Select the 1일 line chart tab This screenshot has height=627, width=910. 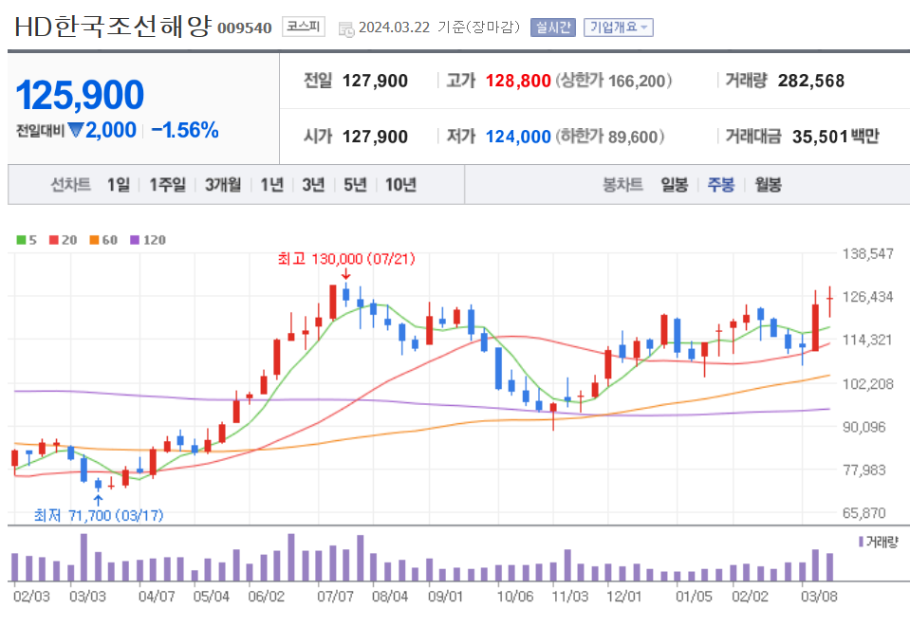coord(119,185)
